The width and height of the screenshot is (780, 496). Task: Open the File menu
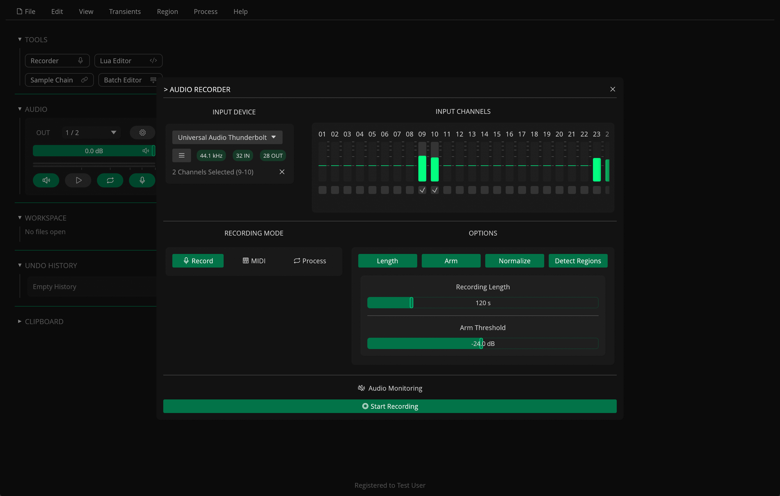[26, 11]
